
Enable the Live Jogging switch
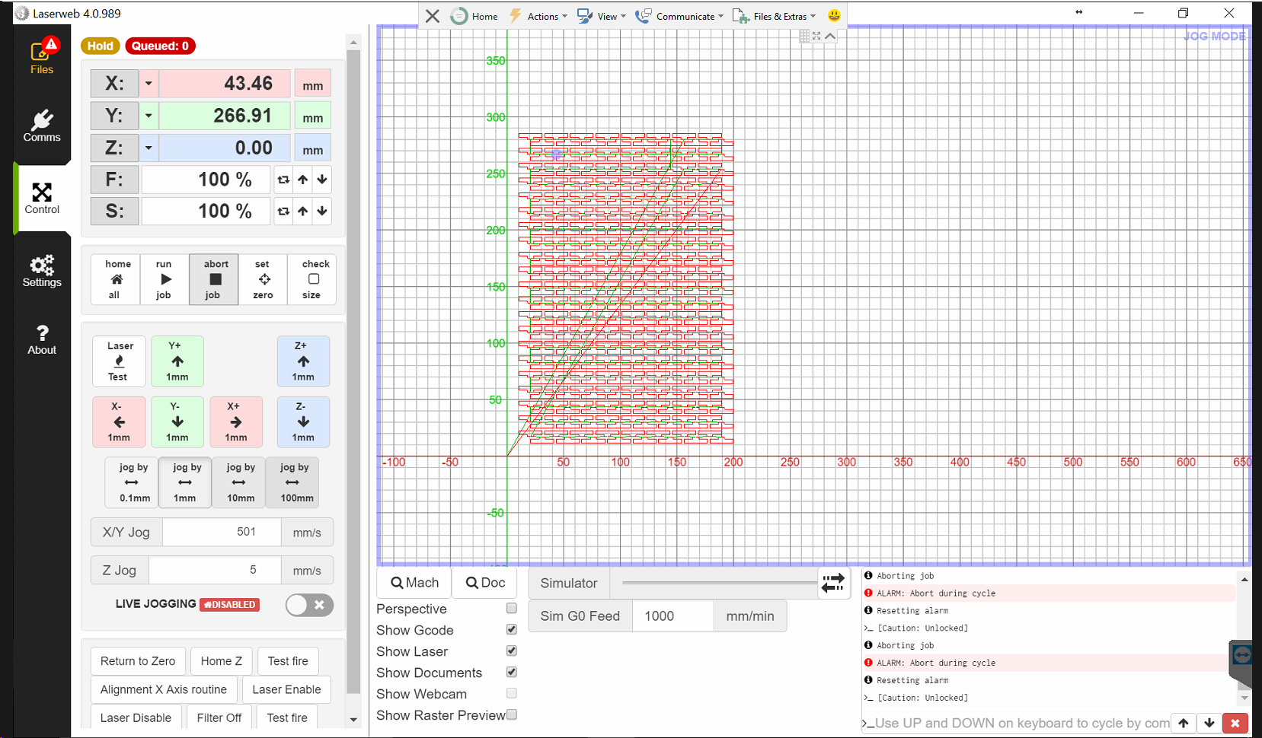click(x=309, y=605)
